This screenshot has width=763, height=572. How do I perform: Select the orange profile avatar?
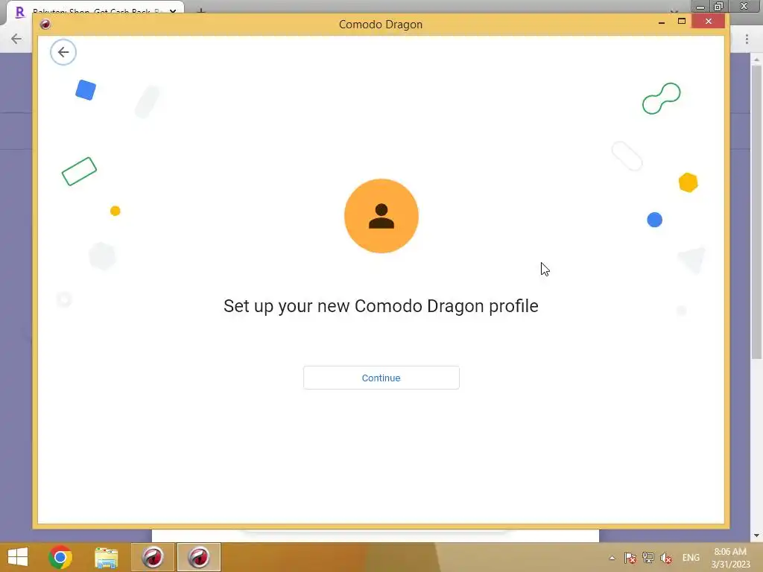coord(381,216)
